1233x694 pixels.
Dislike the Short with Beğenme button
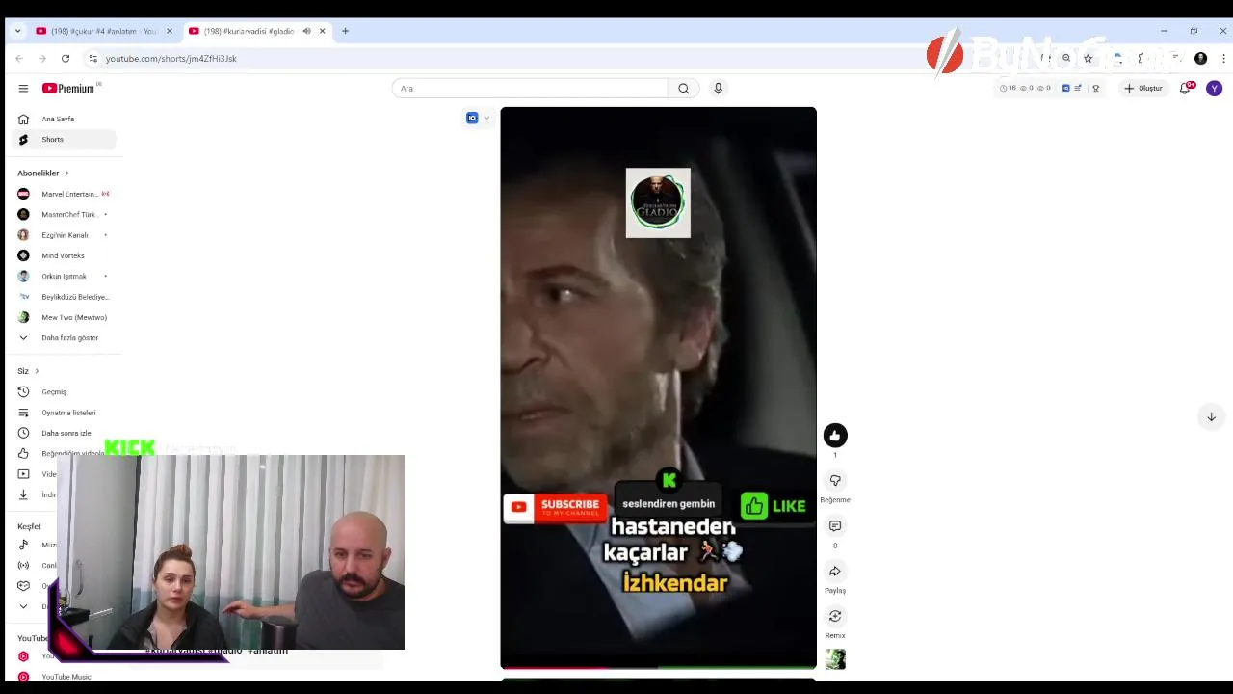pyautogui.click(x=835, y=481)
